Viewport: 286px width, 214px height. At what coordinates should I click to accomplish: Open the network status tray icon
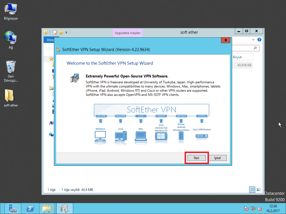[253, 208]
